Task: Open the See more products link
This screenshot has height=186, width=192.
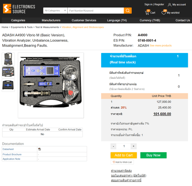Action: pos(160,45)
